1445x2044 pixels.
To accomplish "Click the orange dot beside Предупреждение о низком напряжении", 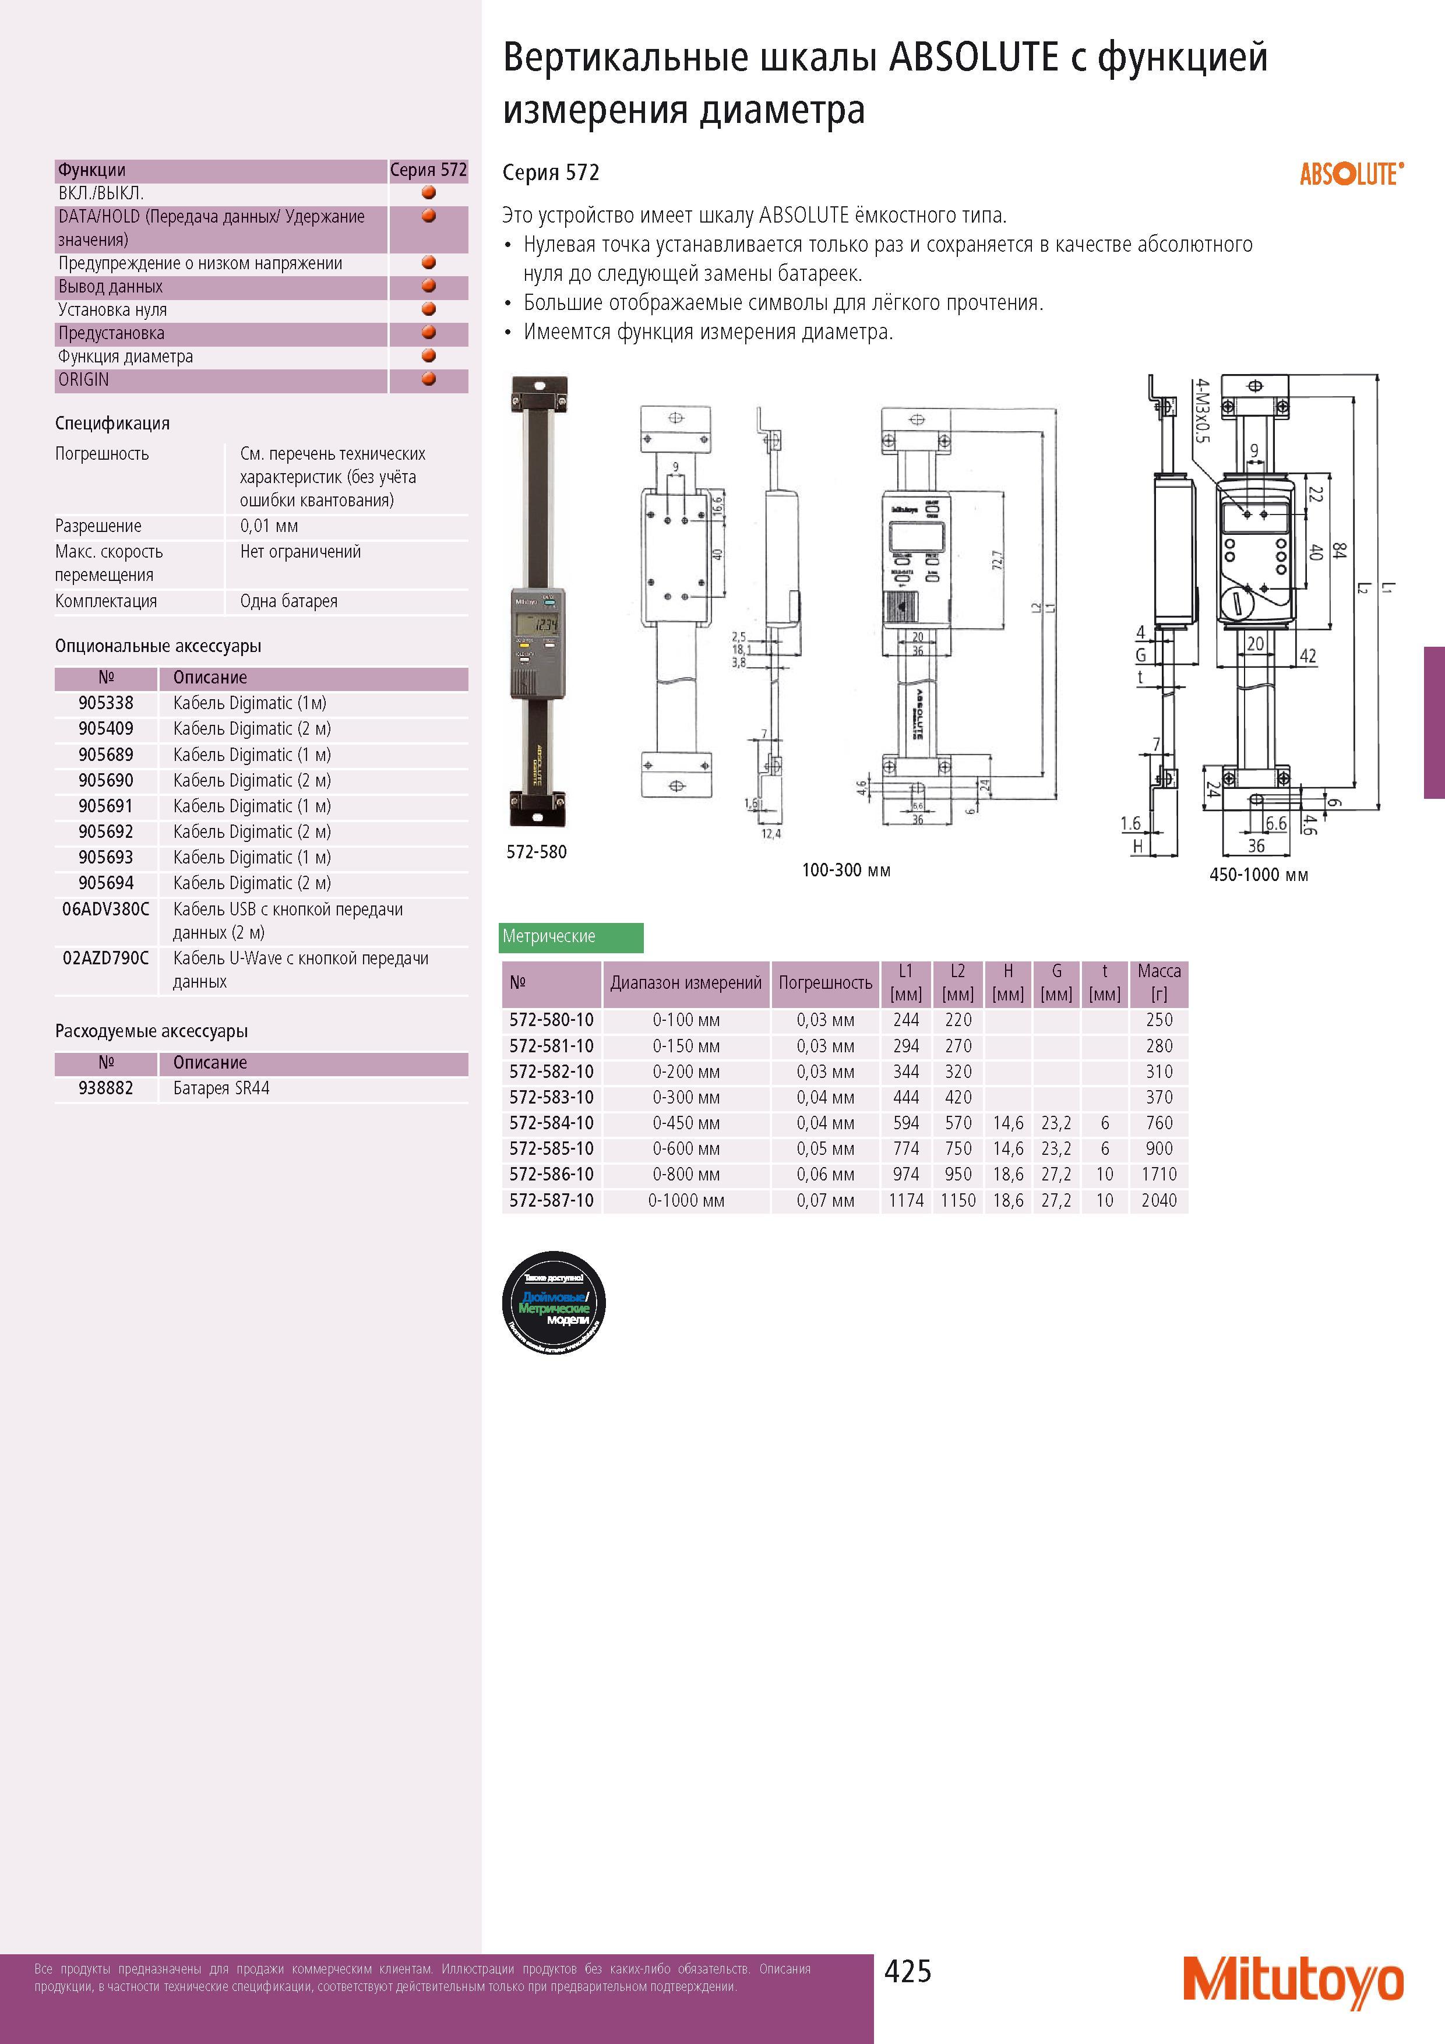I will [428, 263].
